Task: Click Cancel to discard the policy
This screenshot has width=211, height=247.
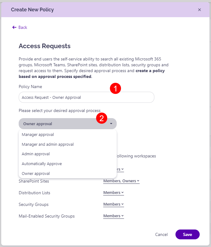Action: [x=161, y=234]
